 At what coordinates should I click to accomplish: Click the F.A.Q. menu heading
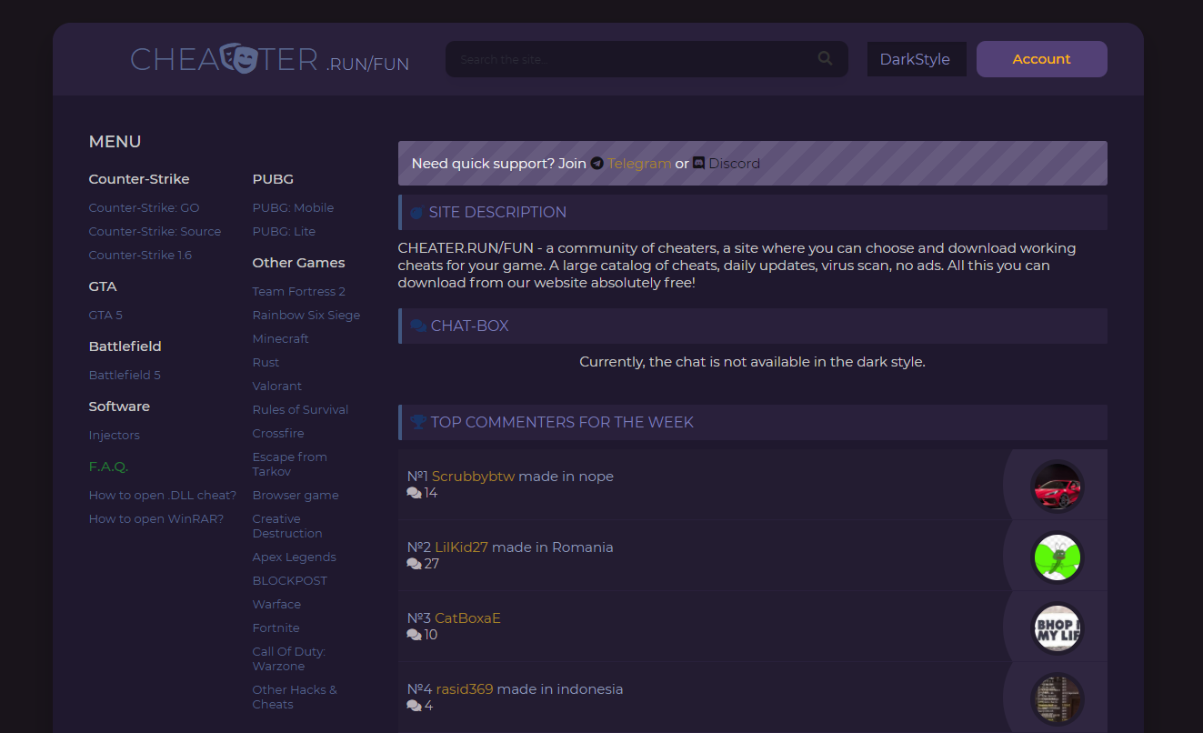point(108,467)
